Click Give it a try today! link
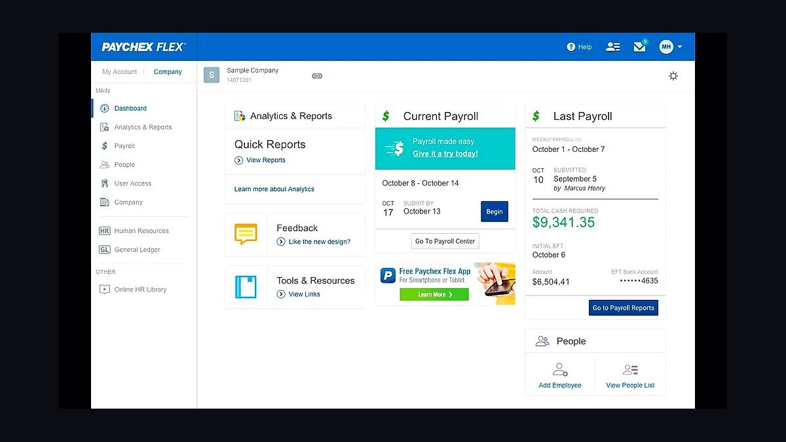This screenshot has width=786, height=442. (x=445, y=154)
